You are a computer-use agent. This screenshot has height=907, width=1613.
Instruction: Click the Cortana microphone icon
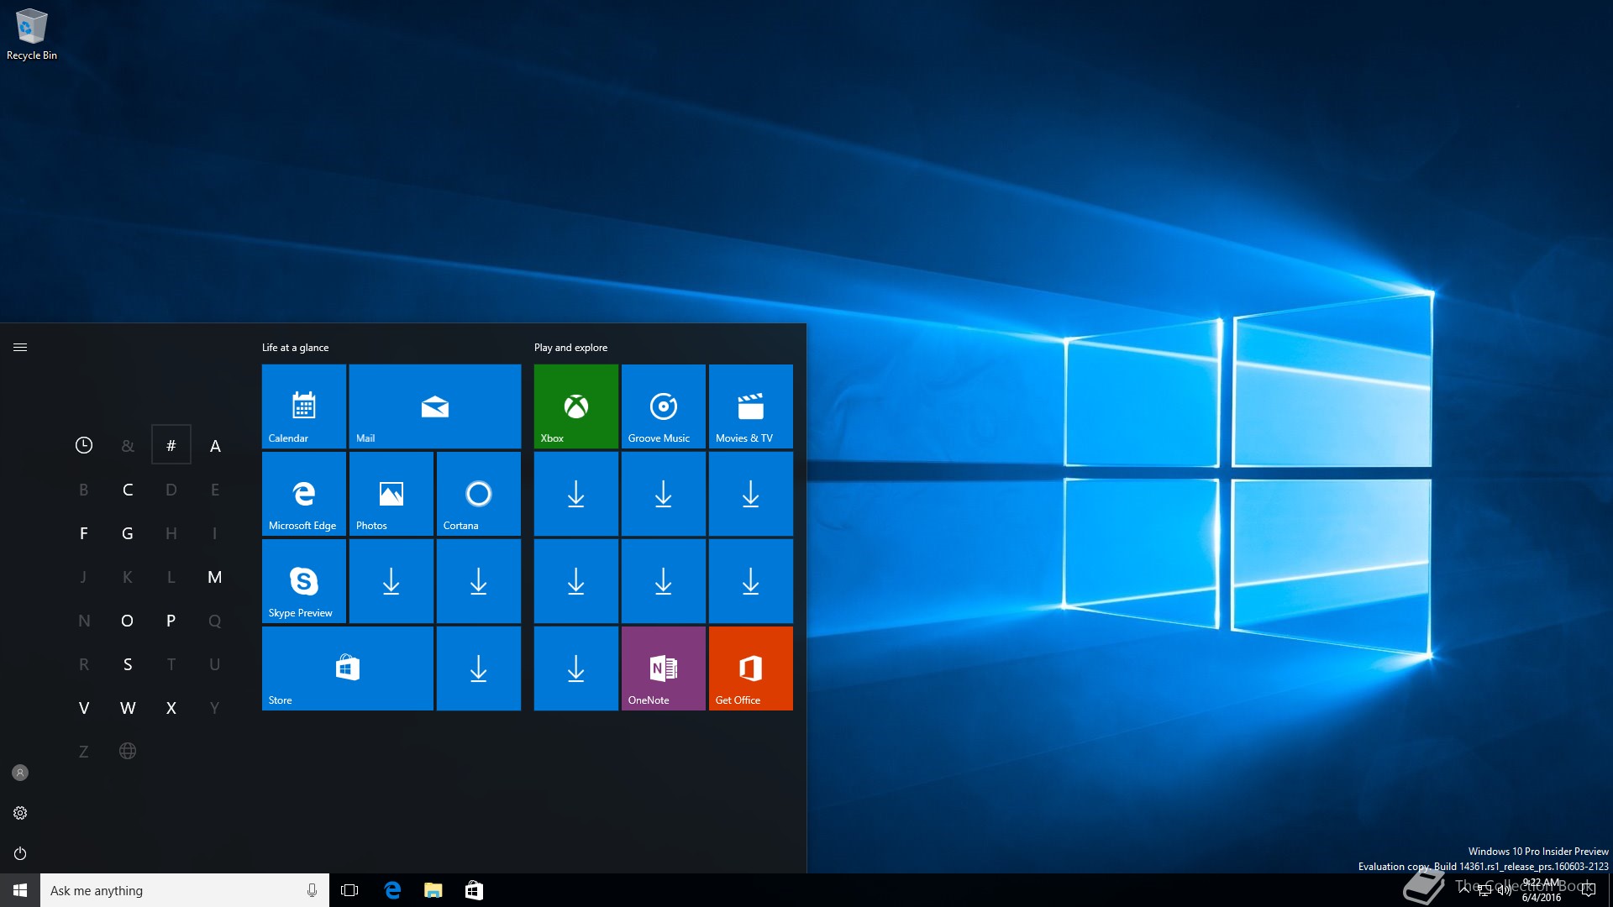(x=312, y=890)
